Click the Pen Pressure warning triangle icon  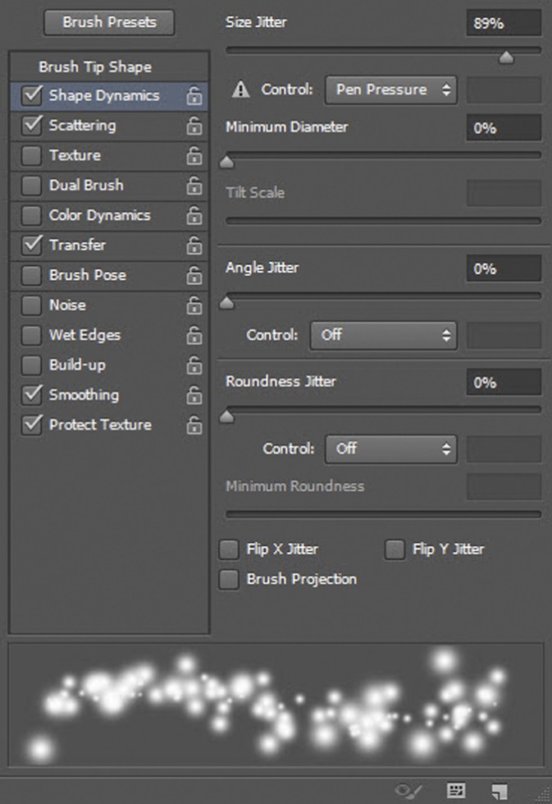point(240,90)
